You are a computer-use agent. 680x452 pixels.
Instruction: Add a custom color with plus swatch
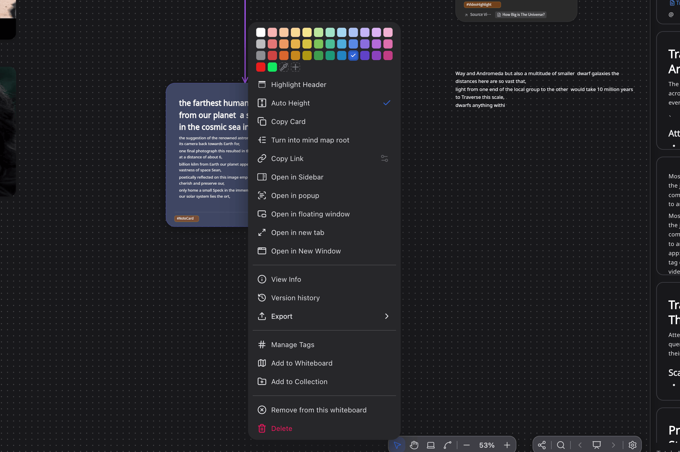pos(295,67)
